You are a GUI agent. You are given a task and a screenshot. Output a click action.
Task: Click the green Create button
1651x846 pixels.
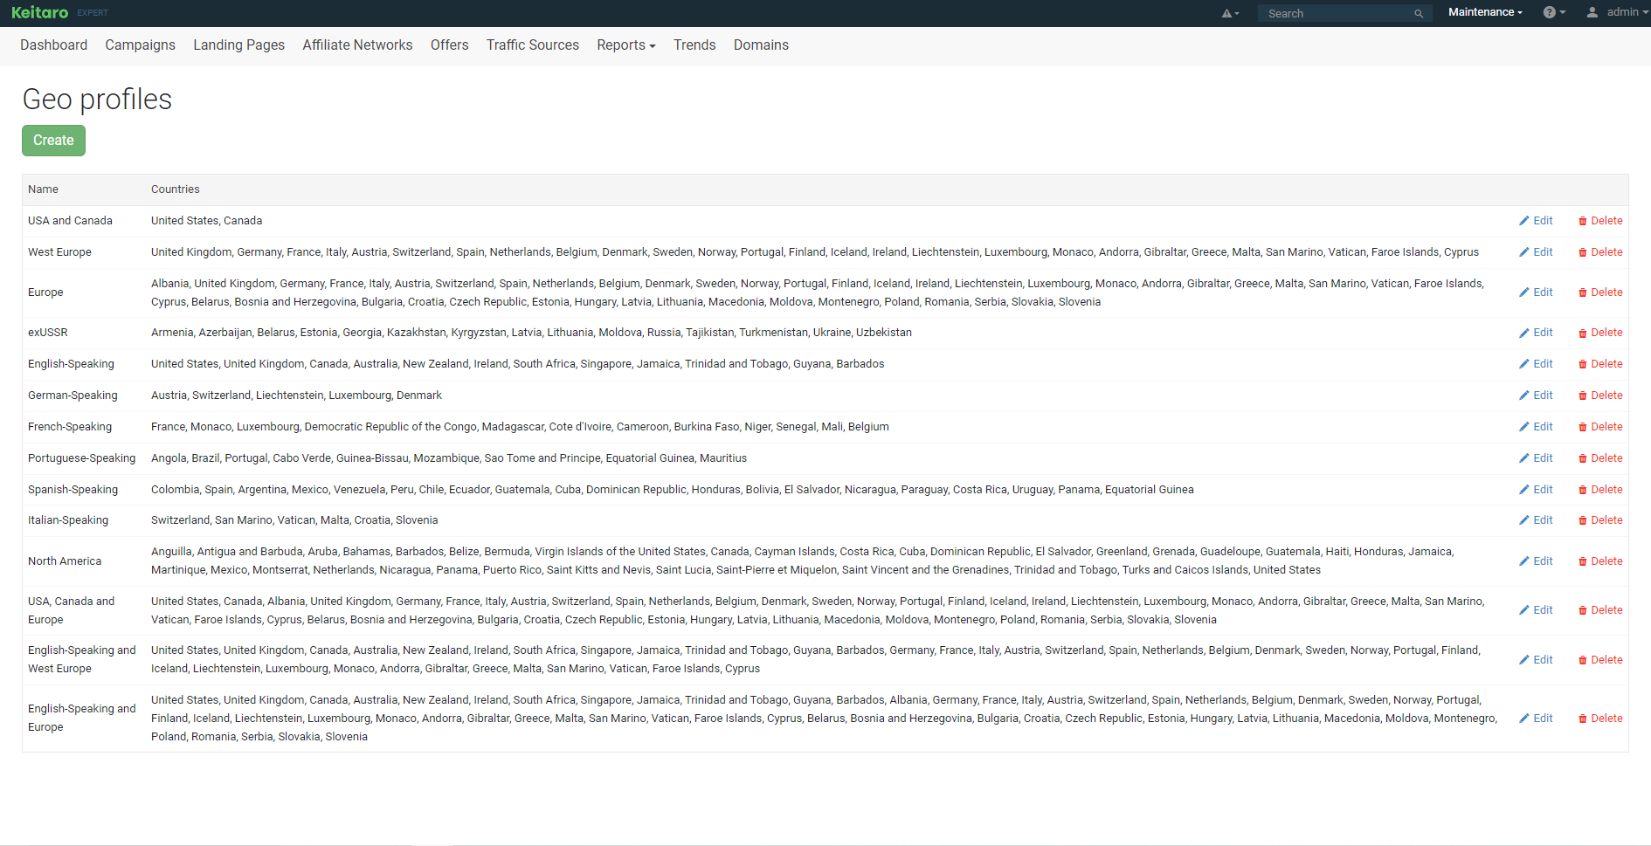[x=53, y=141]
